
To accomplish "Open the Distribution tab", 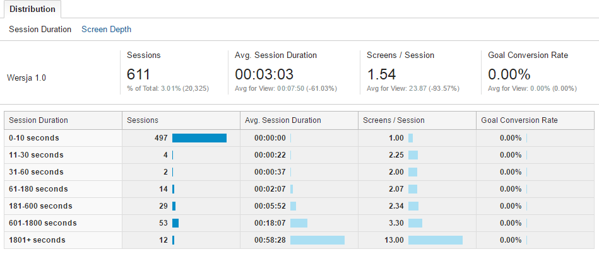I will (x=32, y=9).
